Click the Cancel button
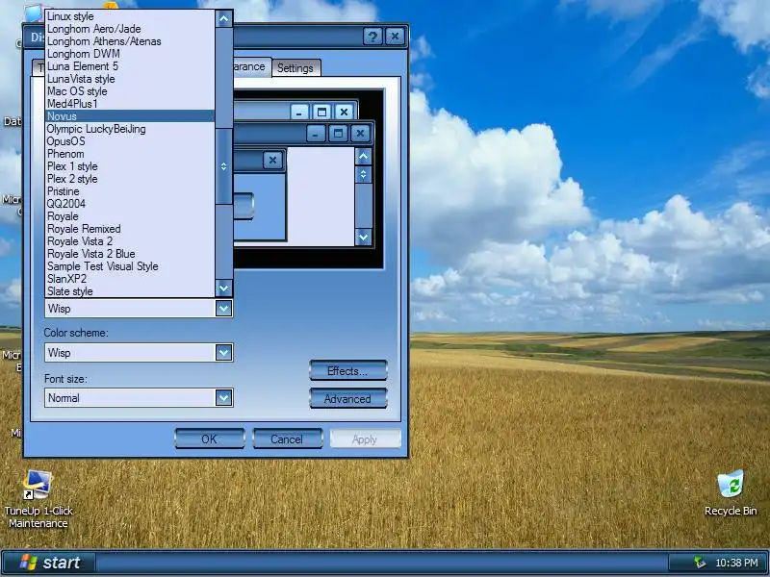Screen dimensions: 770x577 tap(287, 439)
